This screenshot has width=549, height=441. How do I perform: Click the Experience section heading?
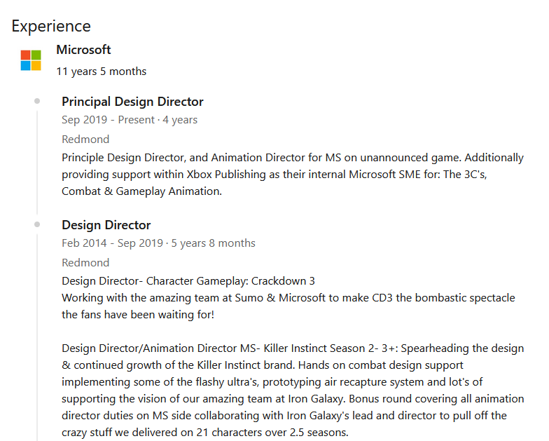click(51, 26)
